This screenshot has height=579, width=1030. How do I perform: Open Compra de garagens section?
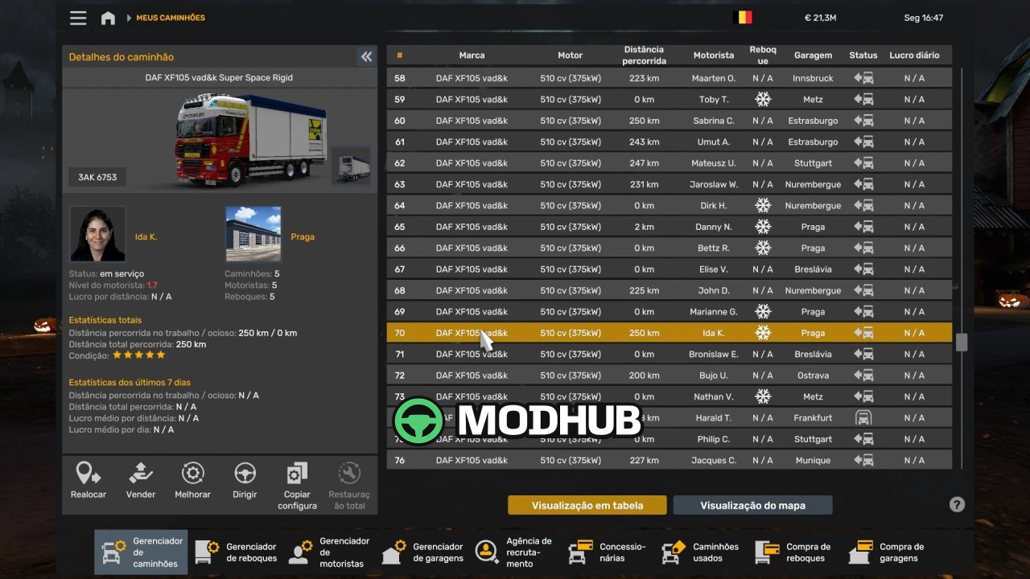click(x=888, y=552)
